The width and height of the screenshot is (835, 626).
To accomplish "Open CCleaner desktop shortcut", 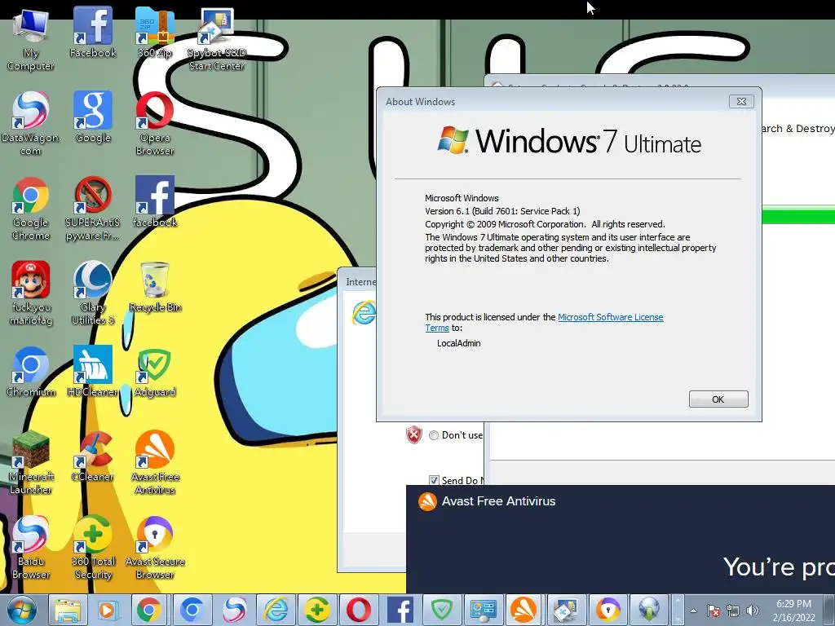I will [x=93, y=456].
